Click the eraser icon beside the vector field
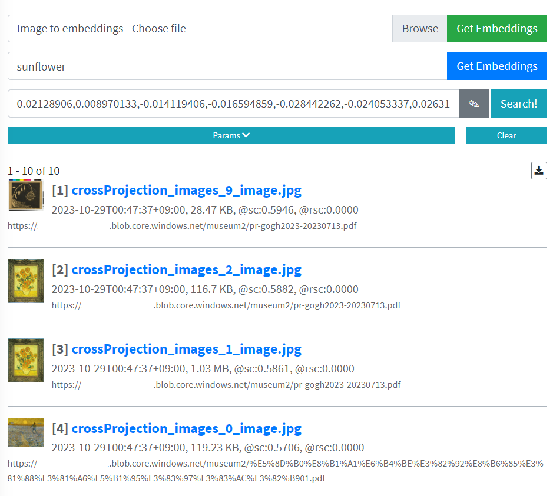This screenshot has width=553, height=496. coord(473,104)
